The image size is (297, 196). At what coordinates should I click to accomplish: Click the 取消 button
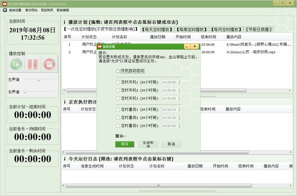(171, 144)
